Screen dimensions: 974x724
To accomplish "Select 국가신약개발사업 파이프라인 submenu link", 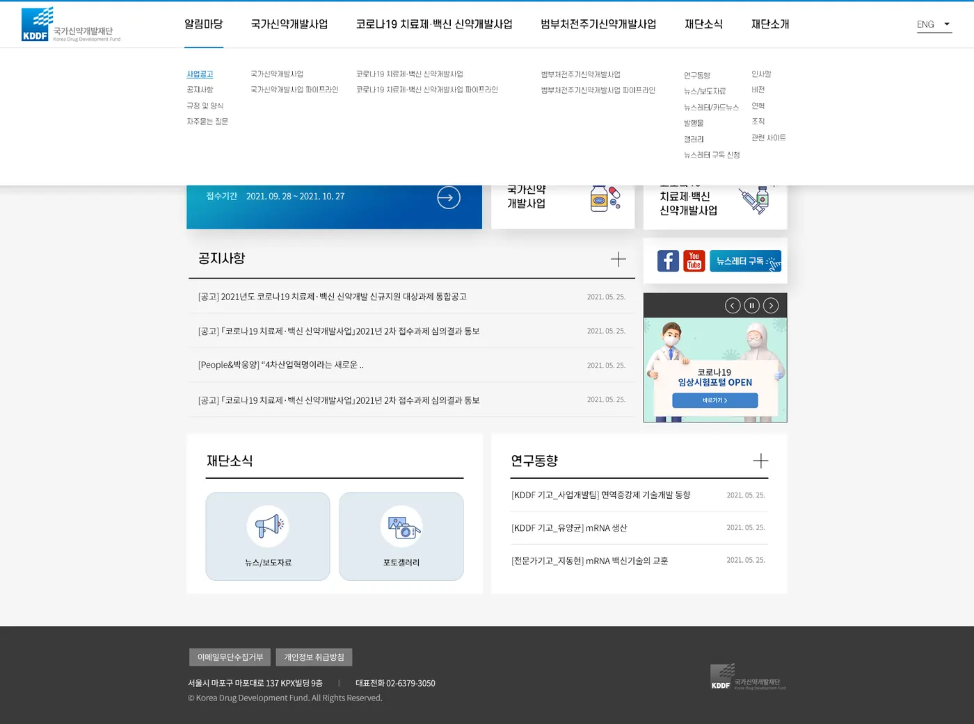I will [294, 90].
